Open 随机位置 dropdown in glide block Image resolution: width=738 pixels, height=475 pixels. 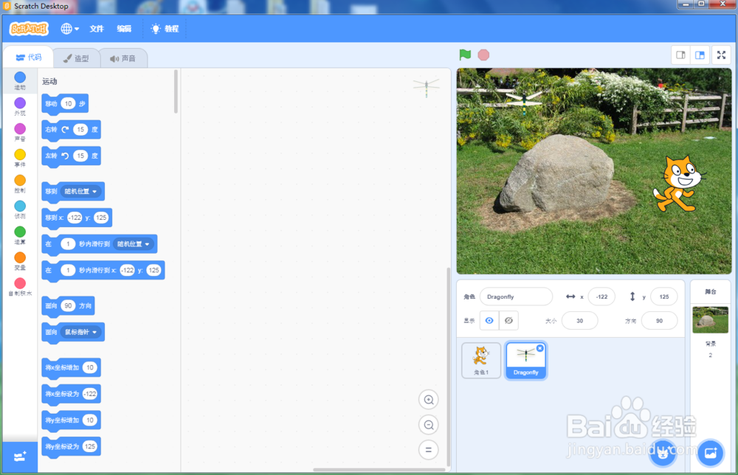[133, 244]
